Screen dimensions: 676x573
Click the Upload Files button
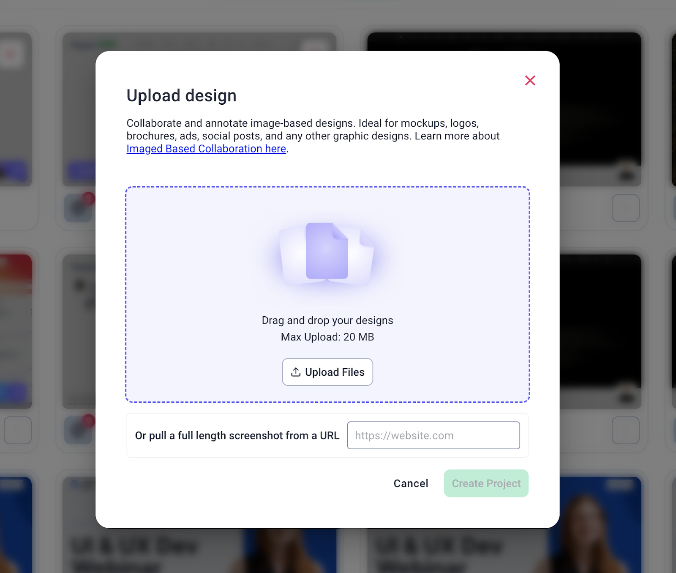click(327, 372)
